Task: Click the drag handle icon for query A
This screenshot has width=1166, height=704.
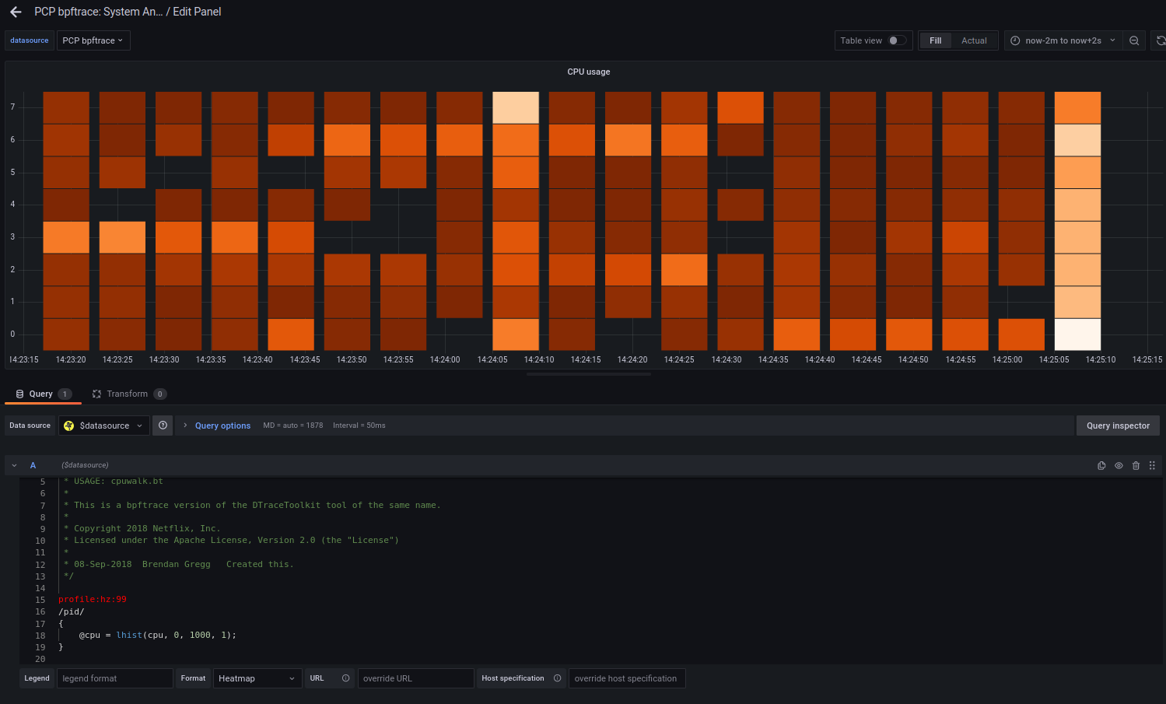Action: 1152,465
